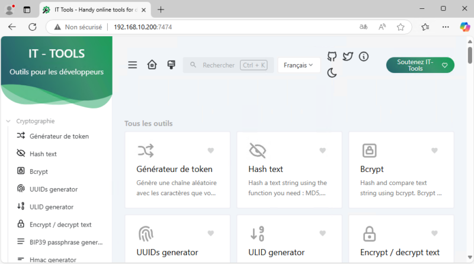
Task: Click the Soutenez IT-Tools button
Action: coord(420,65)
